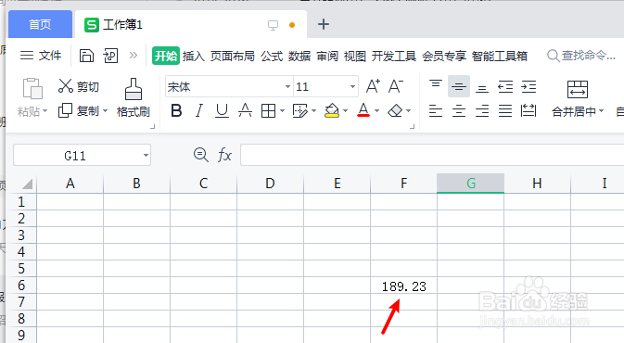Click the presentation screen icon on tab
Image resolution: width=624 pixels, height=343 pixels.
click(x=273, y=25)
